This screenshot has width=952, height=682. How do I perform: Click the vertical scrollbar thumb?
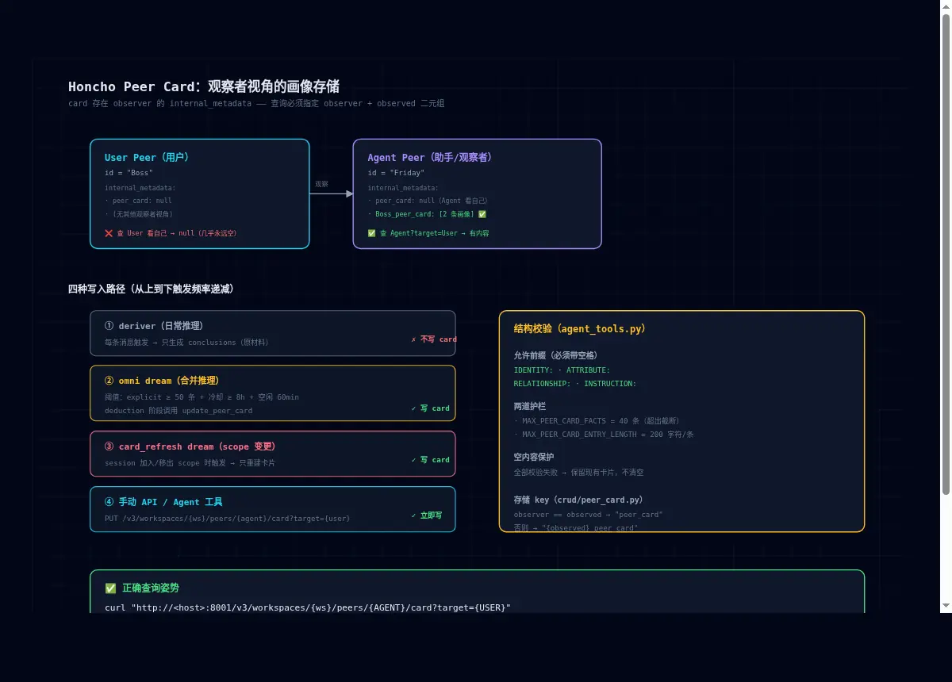tap(946, 255)
